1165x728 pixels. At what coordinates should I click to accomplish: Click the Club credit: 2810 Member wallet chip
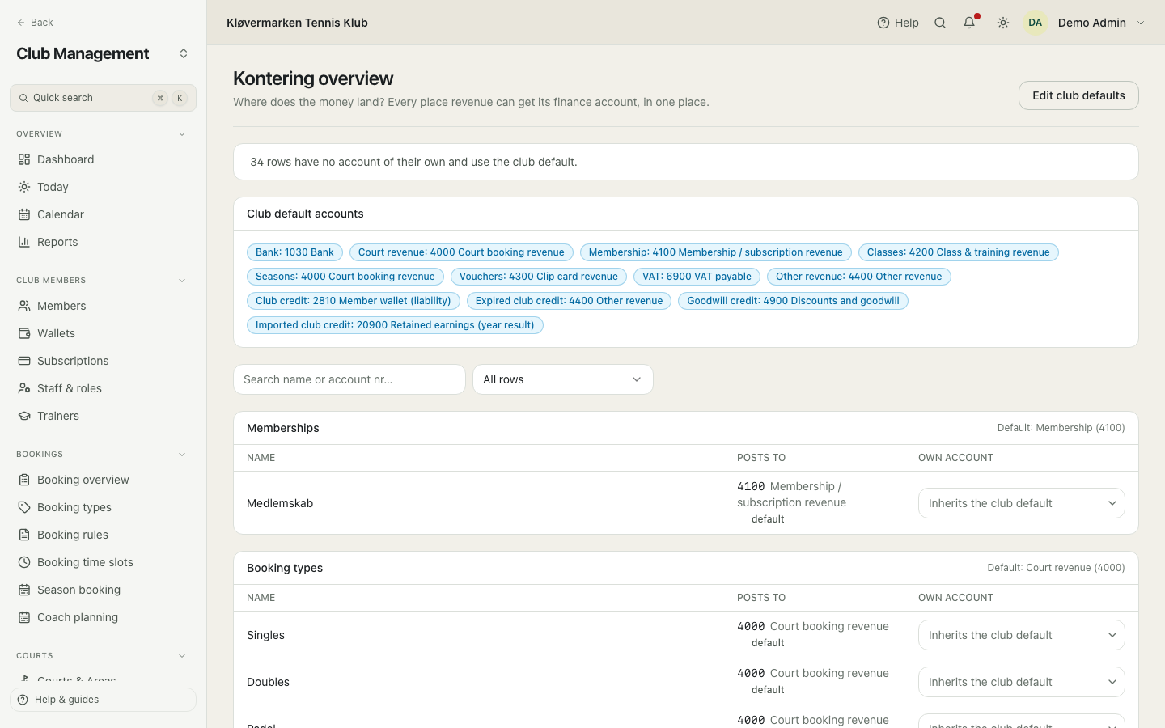(354, 301)
